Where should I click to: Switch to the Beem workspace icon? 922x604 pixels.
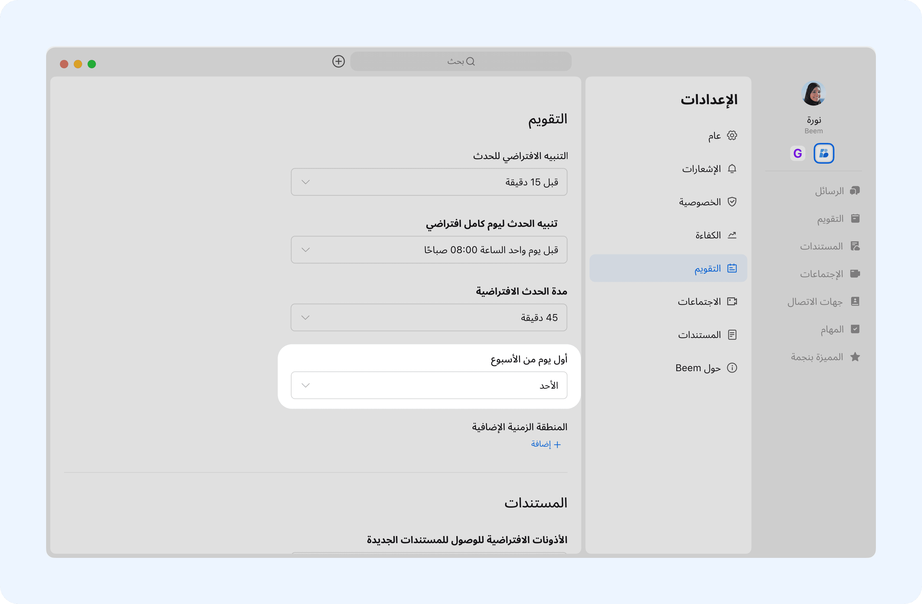(x=823, y=153)
